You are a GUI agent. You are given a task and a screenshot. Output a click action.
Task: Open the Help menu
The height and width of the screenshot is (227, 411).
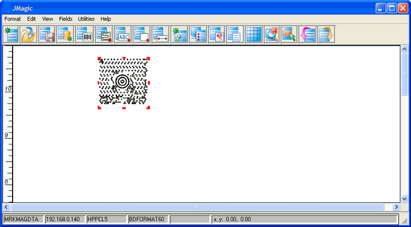pyautogui.click(x=105, y=19)
